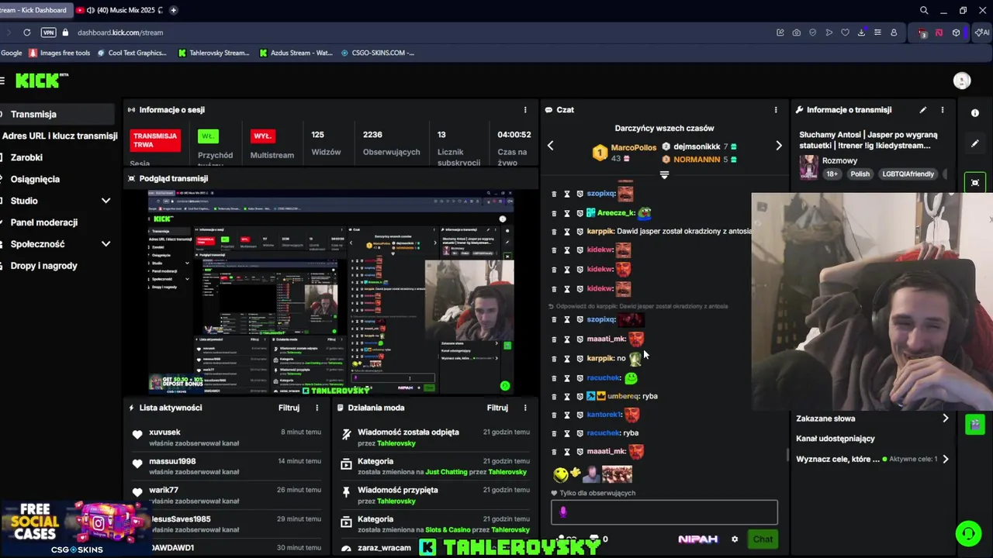Image resolution: width=993 pixels, height=558 pixels.
Task: Open the session info three-dot menu
Action: click(525, 110)
